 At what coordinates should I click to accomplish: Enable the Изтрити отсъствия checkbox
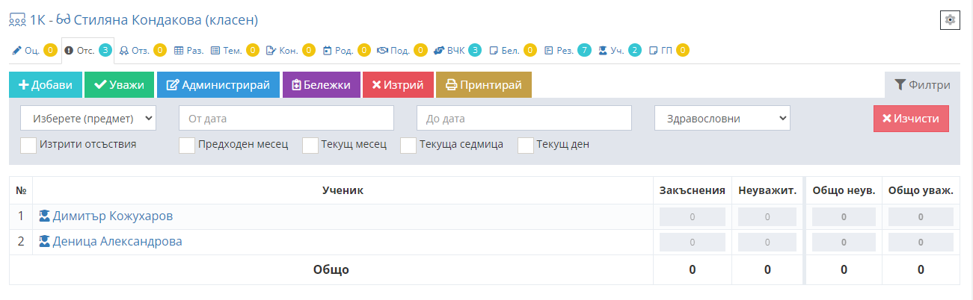[28, 145]
